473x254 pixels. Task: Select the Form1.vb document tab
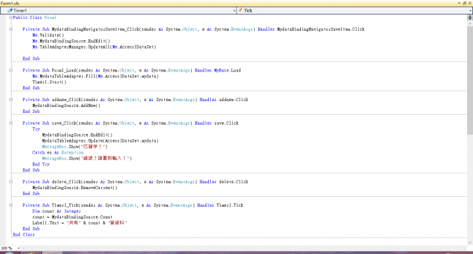10,3
